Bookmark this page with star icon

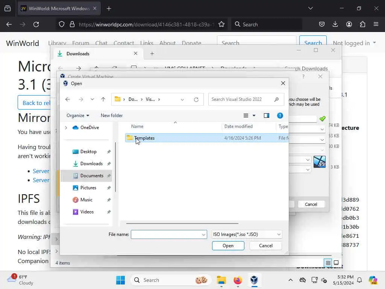(x=221, y=24)
